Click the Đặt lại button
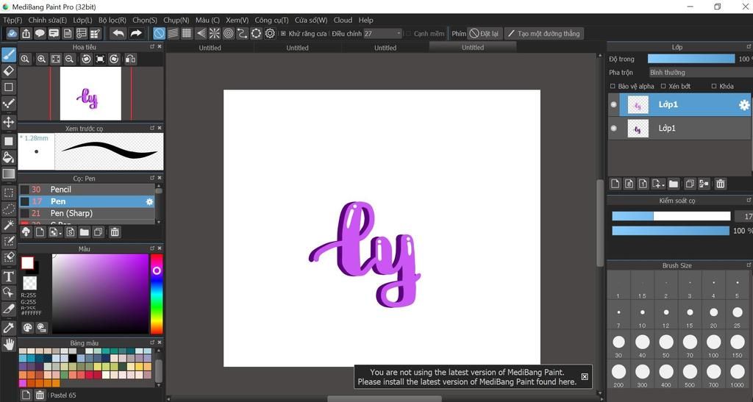Screen dimensions: 753x402 tap(485, 34)
